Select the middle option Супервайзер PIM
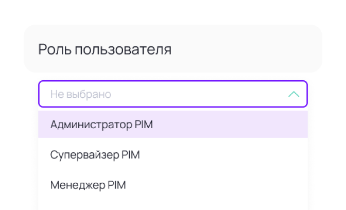 (x=95, y=155)
